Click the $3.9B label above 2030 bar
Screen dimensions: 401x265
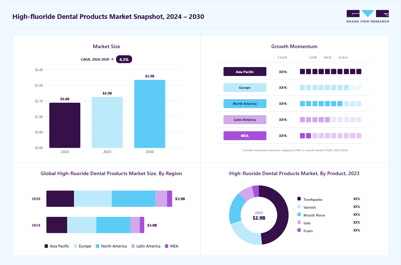click(x=150, y=76)
